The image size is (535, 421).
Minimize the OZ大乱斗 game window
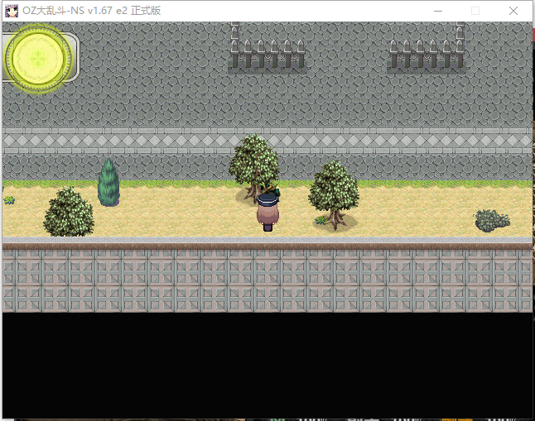438,11
